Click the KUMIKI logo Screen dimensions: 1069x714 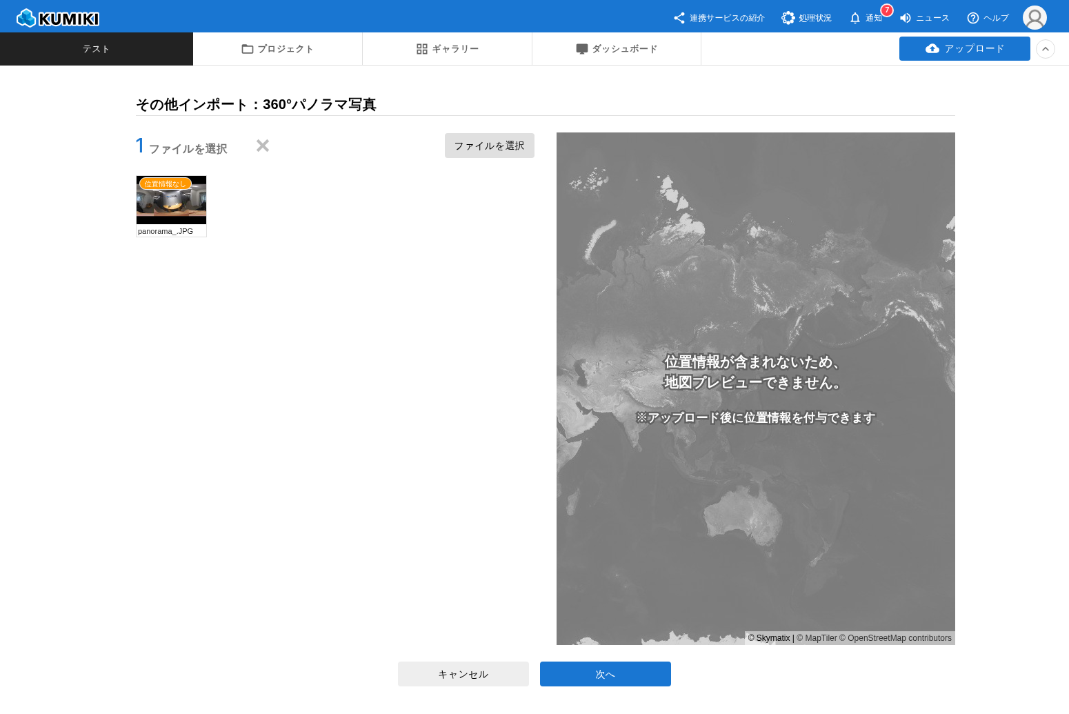58,18
